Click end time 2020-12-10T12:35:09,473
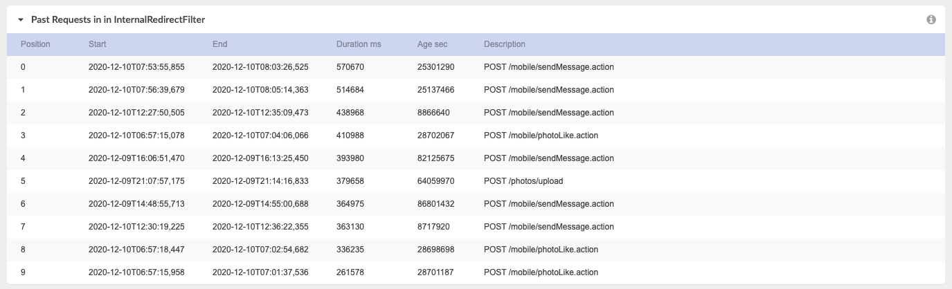The width and height of the screenshot is (952, 289). tap(260, 113)
